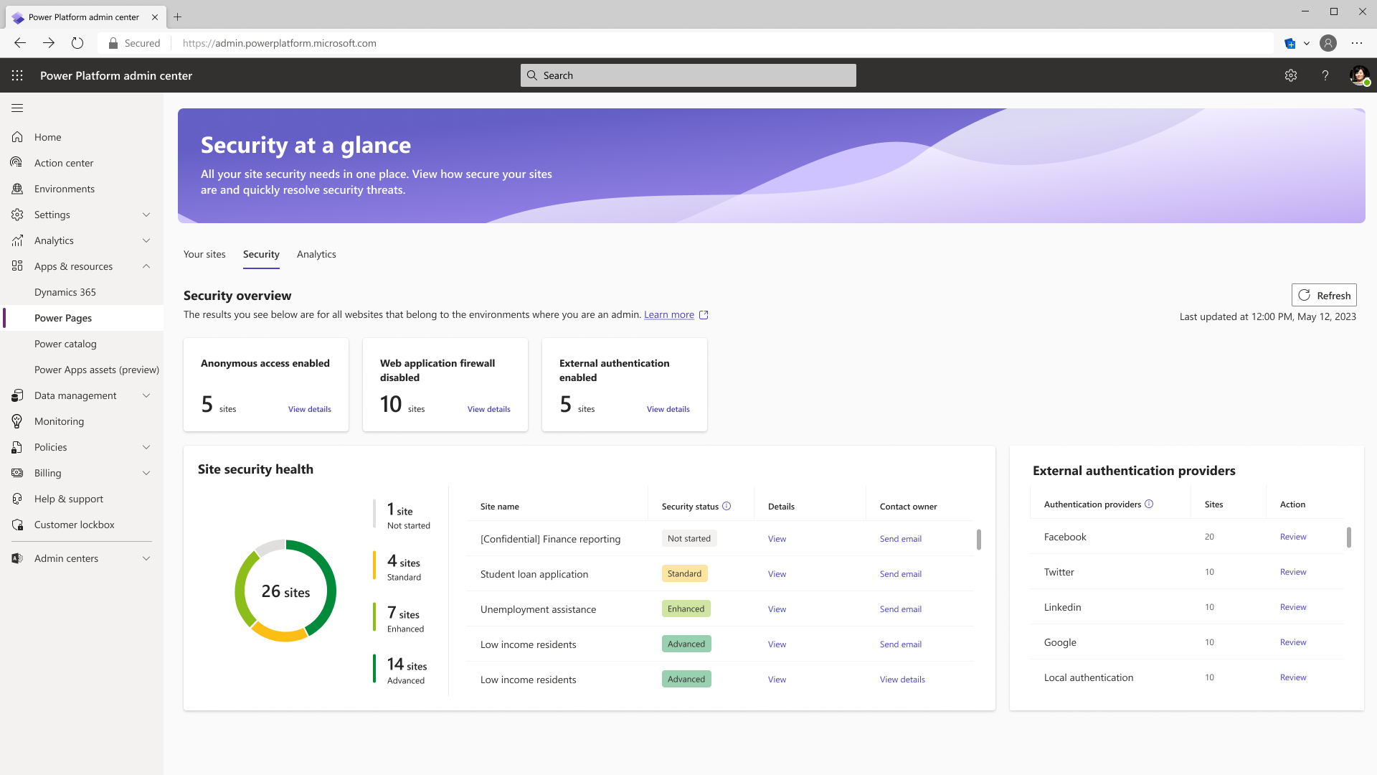Collapse the navigation hamburger menu
The image size is (1377, 775).
[x=17, y=108]
